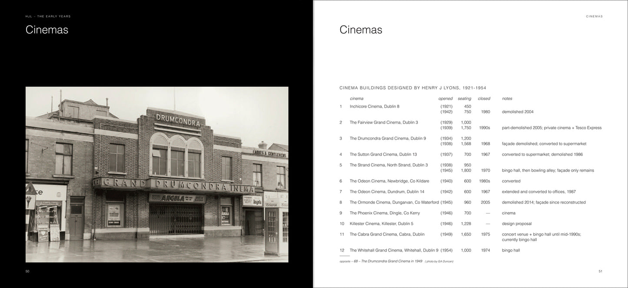Select "The Whitehall Grand Cinema" row
The image size is (628, 288).
tap(394, 250)
